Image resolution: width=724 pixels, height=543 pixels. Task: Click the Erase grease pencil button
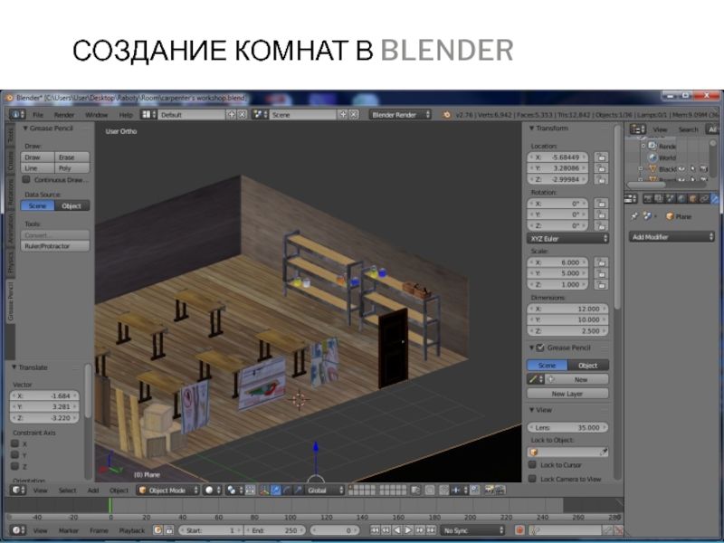pos(72,157)
